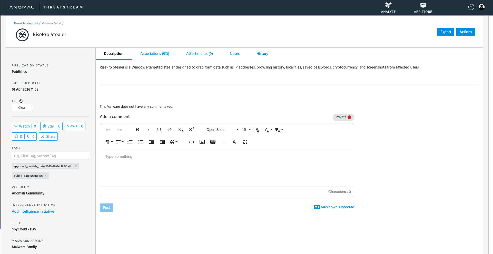Insert an ordered numbered list
This screenshot has width=493, height=254.
pyautogui.click(x=130, y=142)
